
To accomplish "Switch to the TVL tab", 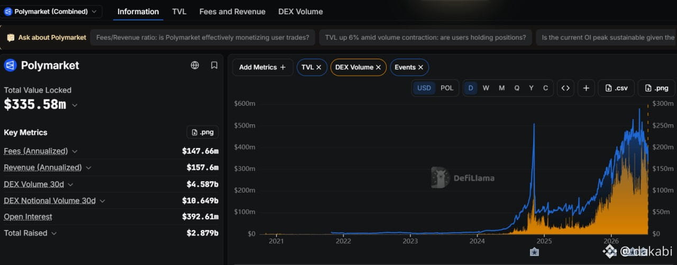I will pos(179,11).
